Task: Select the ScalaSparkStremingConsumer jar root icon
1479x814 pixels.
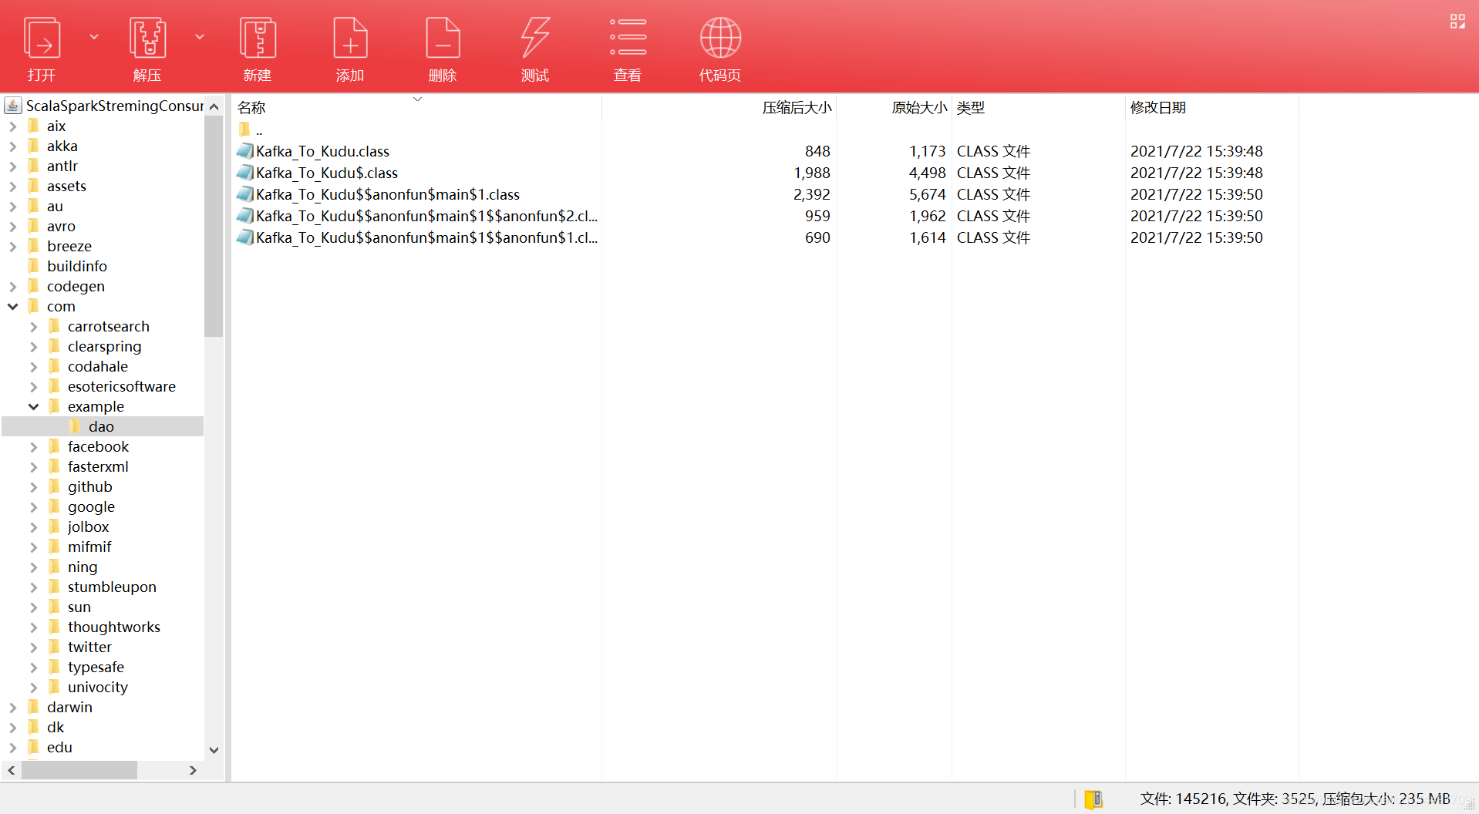Action: click(x=13, y=106)
